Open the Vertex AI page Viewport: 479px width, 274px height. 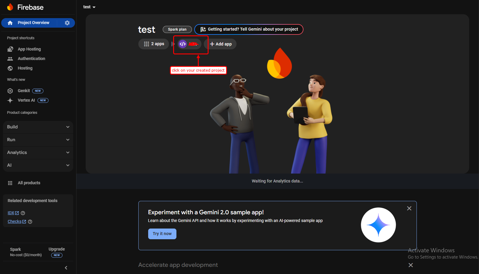pyautogui.click(x=26, y=100)
